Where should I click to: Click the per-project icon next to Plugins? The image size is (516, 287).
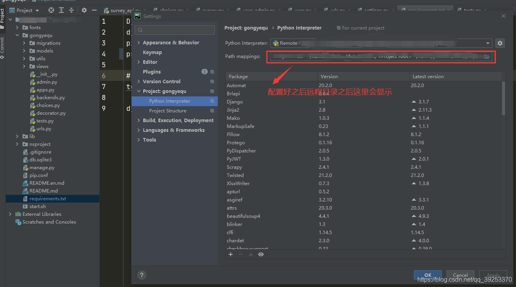(212, 72)
